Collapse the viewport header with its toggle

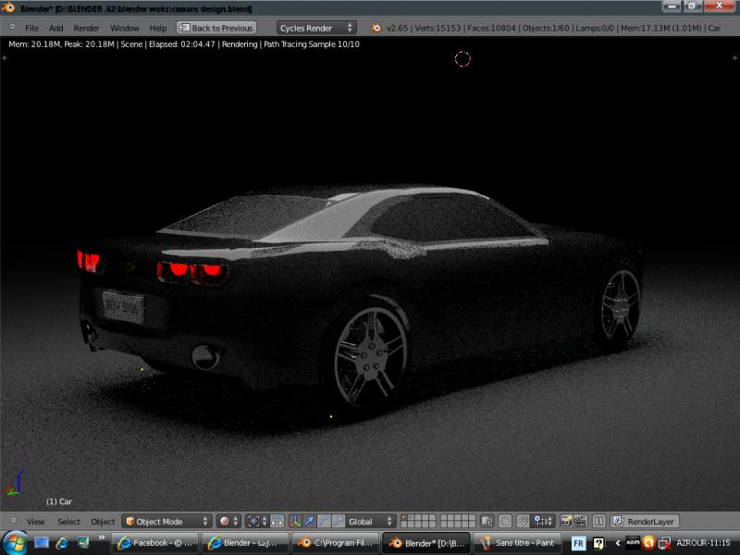click(x=13, y=520)
